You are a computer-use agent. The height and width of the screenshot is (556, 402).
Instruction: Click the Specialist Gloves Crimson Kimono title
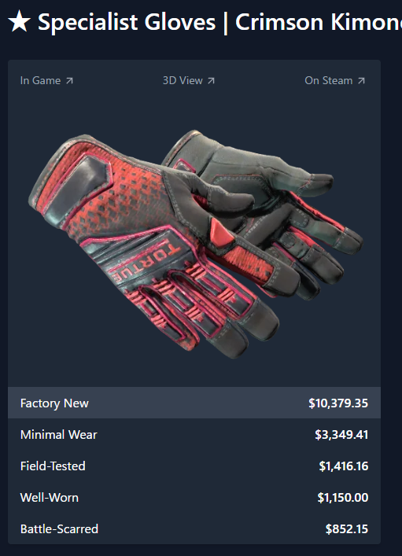220,22
